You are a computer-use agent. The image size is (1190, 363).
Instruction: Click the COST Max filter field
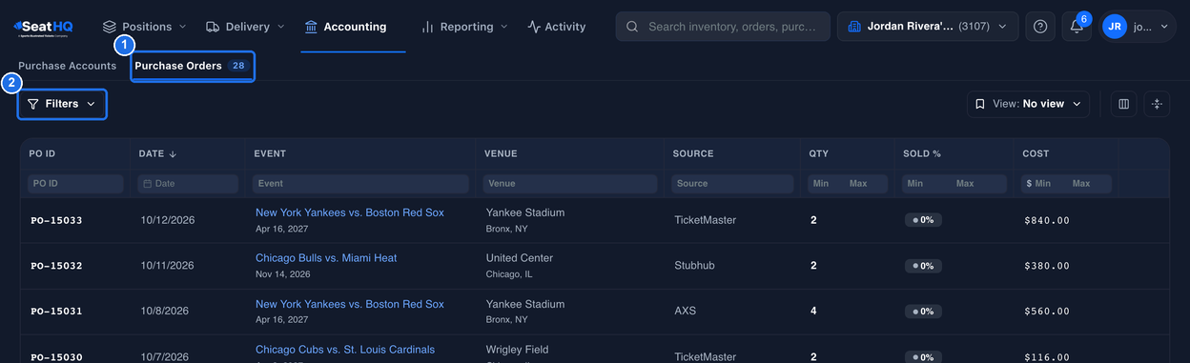(1088, 183)
